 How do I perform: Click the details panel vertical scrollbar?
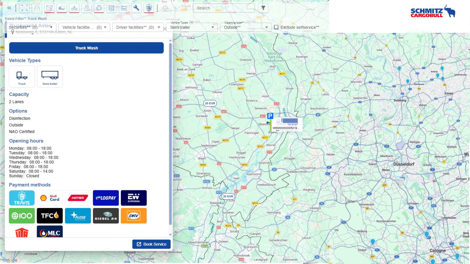coord(170,134)
